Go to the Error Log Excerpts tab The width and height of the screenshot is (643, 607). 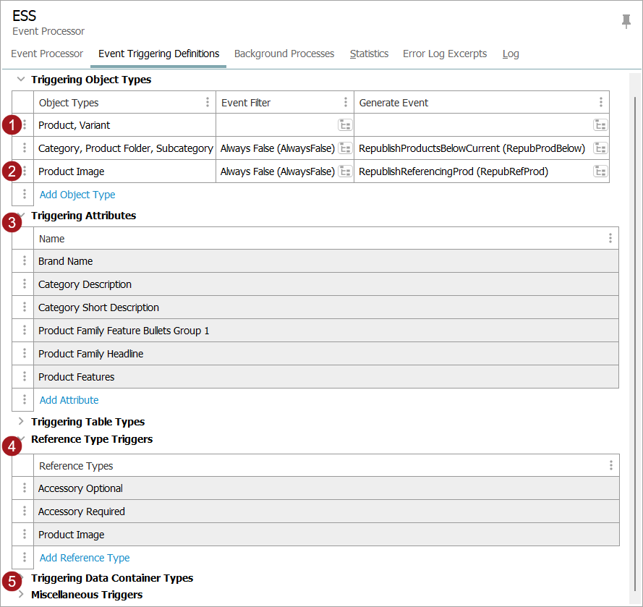(x=445, y=54)
